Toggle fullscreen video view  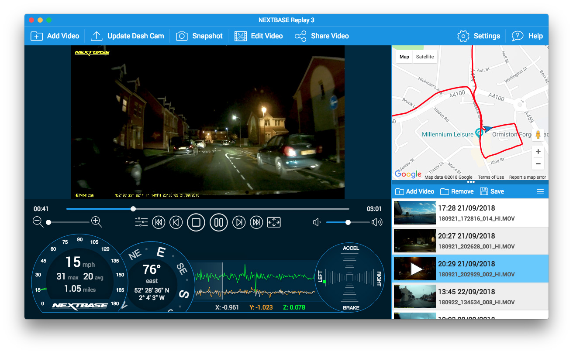[x=274, y=222]
